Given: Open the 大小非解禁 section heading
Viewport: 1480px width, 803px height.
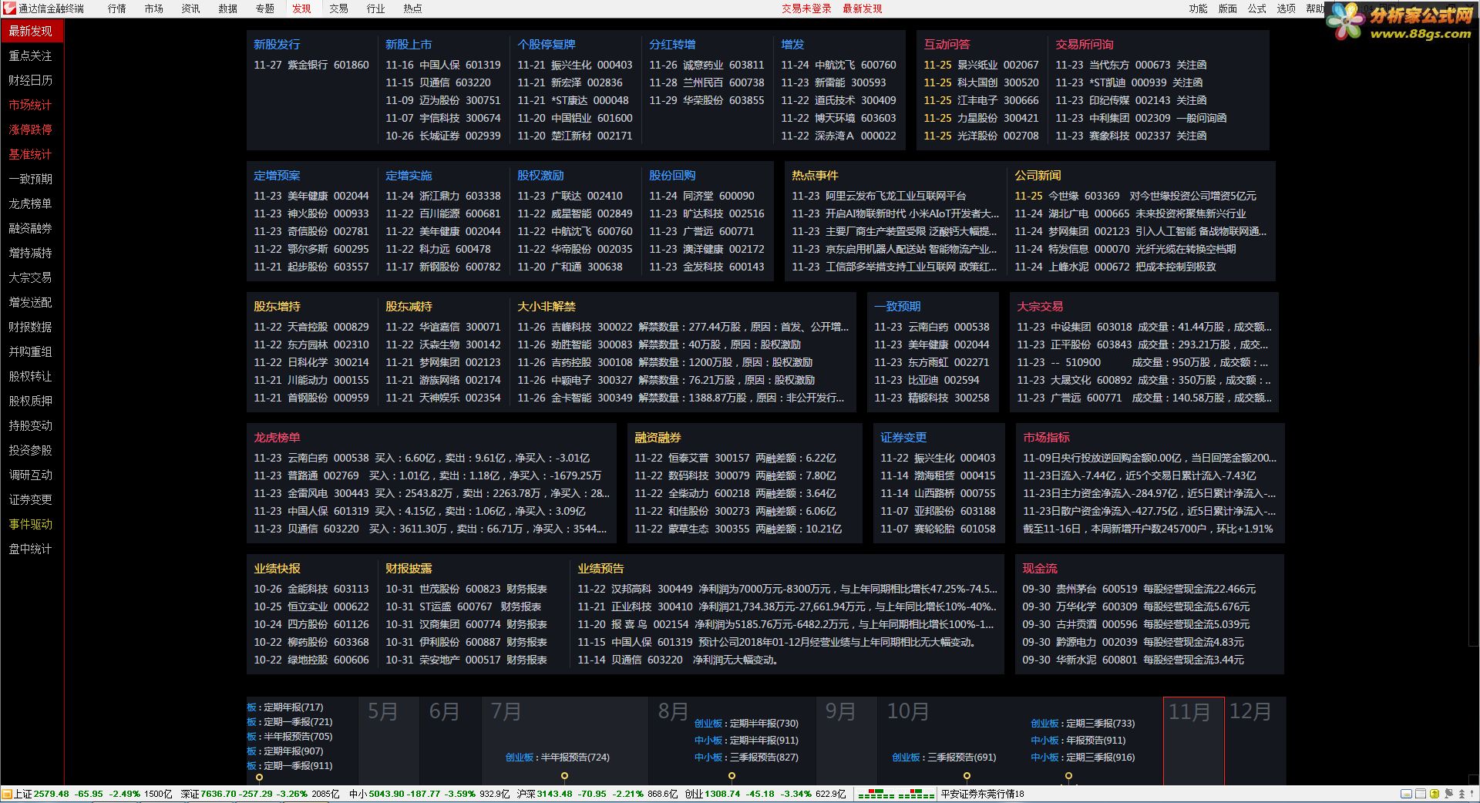Looking at the screenshot, I should [547, 307].
